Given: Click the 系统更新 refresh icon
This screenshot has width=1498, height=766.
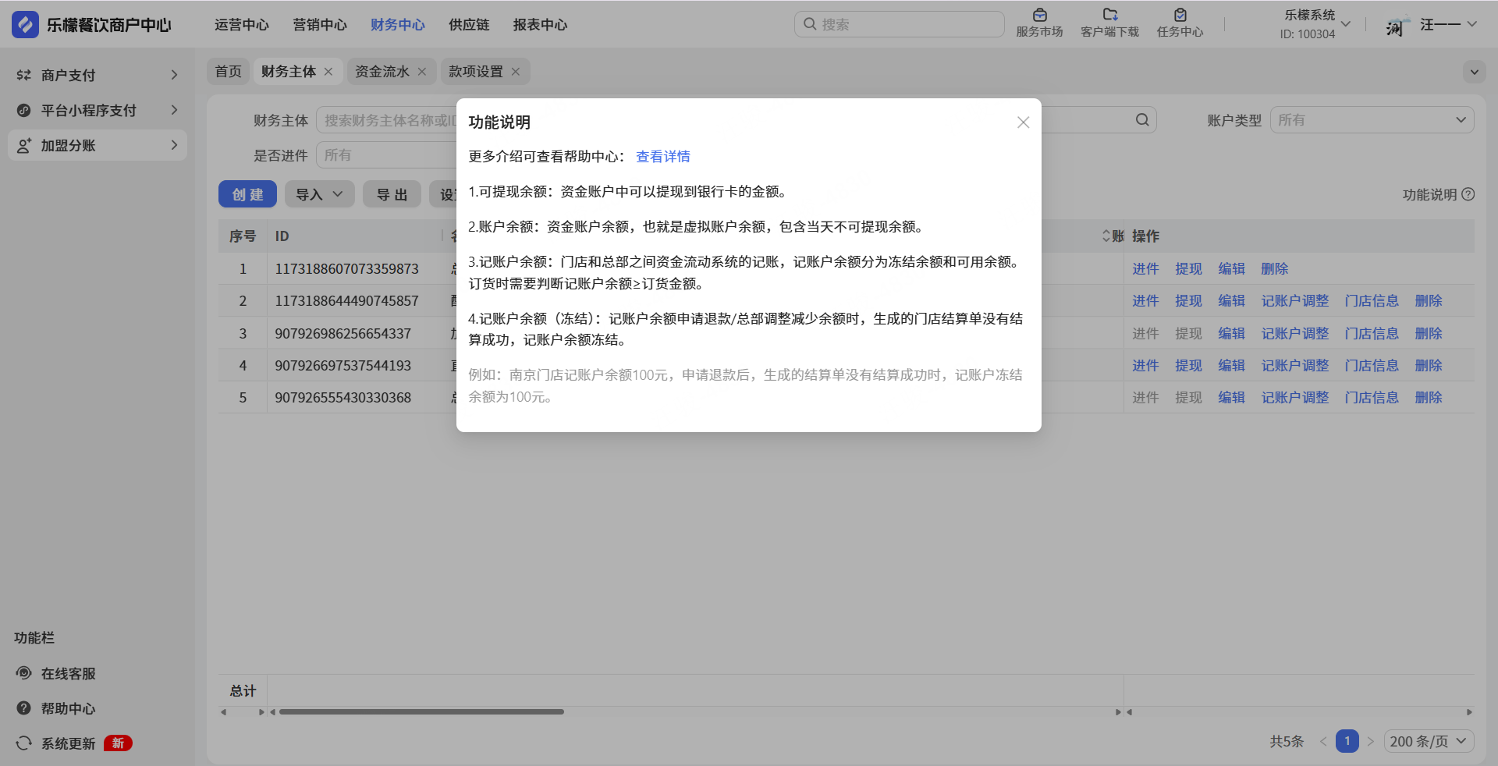Looking at the screenshot, I should point(24,743).
